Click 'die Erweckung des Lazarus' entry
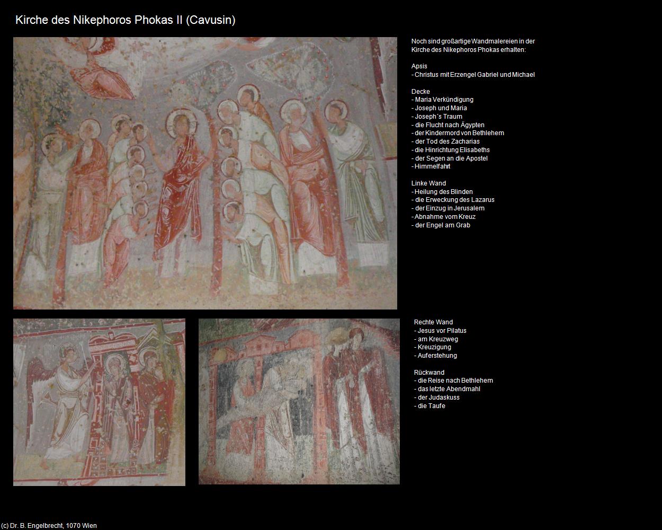This screenshot has height=530, width=662. click(453, 200)
